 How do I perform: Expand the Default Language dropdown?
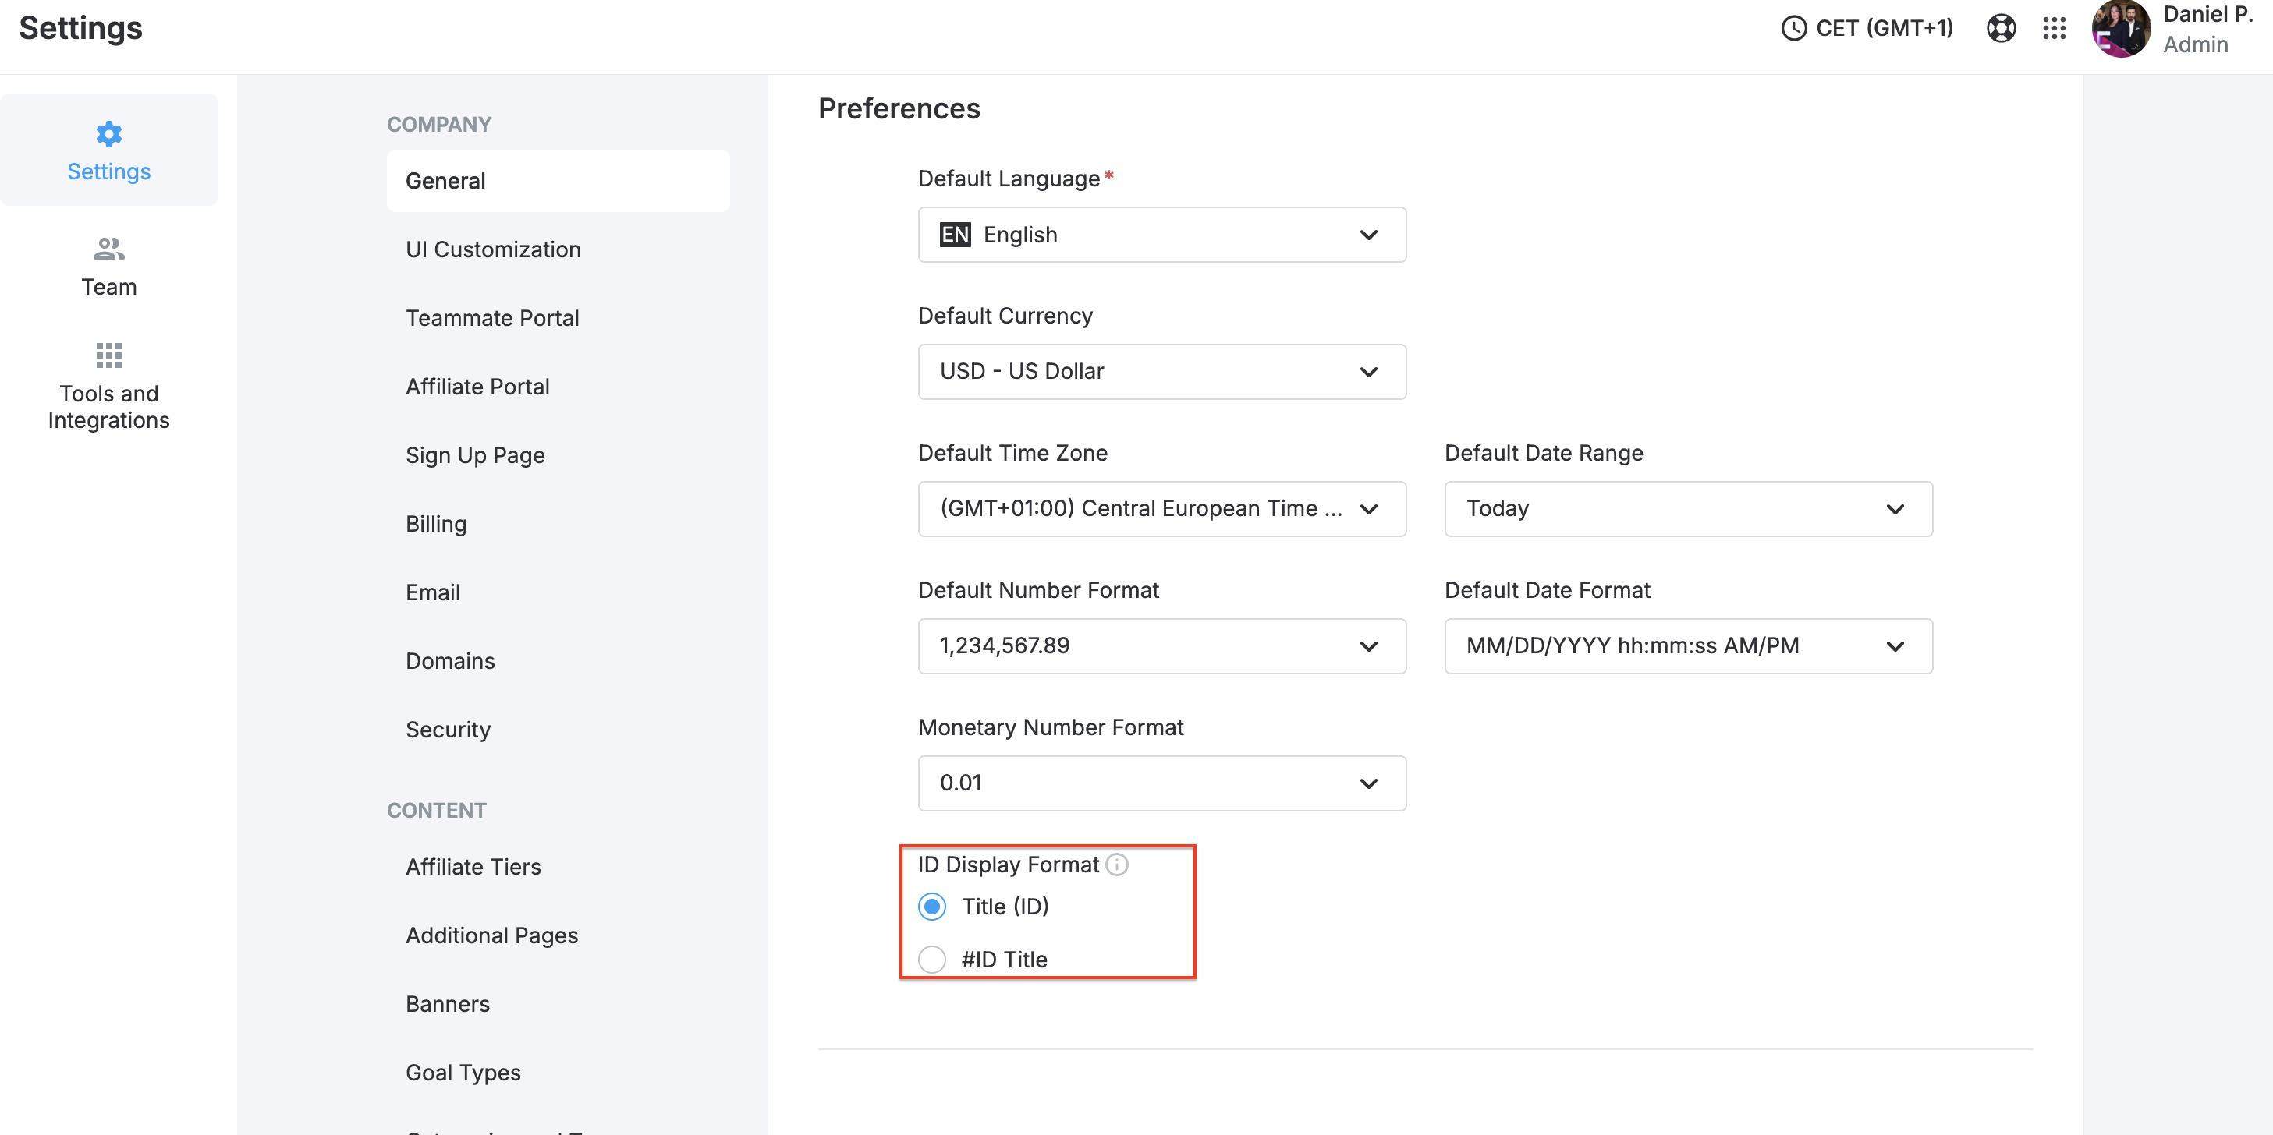pyautogui.click(x=1161, y=235)
